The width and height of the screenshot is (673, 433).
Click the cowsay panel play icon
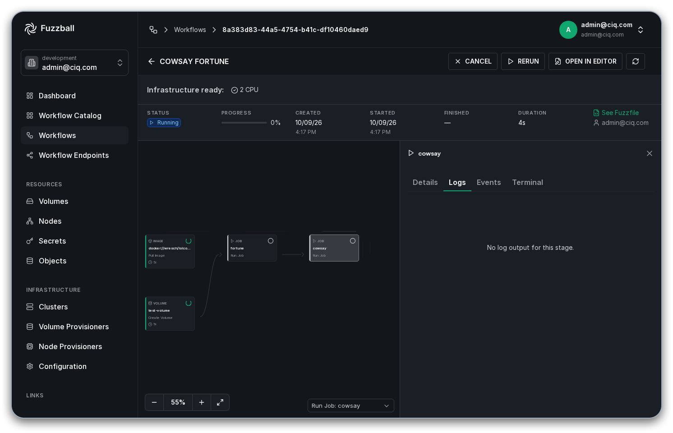pos(411,153)
